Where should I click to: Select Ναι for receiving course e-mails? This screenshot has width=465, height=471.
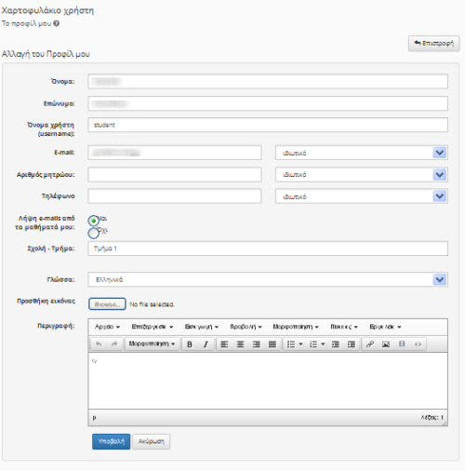[93, 221]
